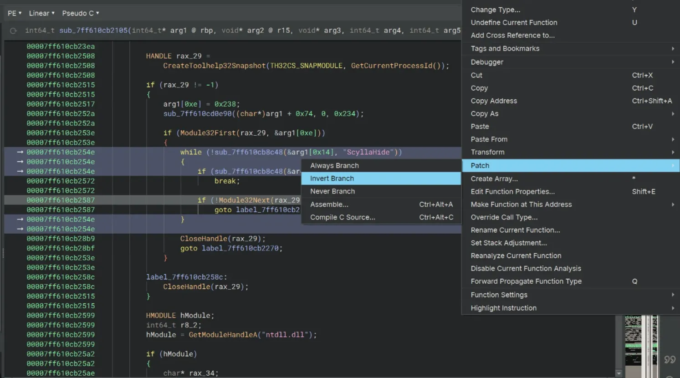Click the function refresh icon beside int64_t

click(x=13, y=31)
